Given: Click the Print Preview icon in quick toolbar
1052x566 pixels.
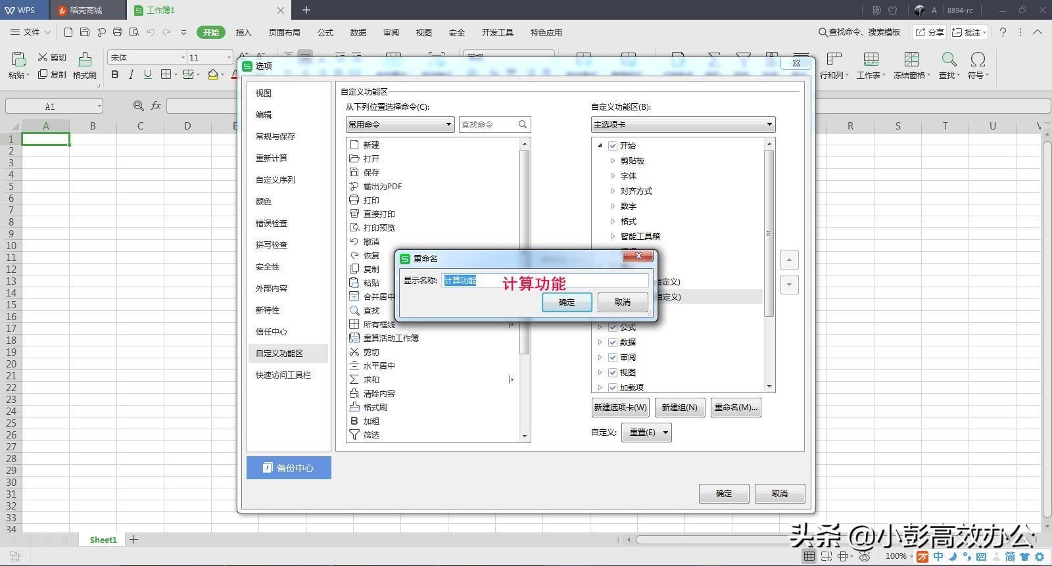Looking at the screenshot, I should click(x=134, y=32).
